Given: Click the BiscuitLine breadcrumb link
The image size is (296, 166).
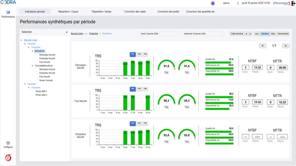Looking at the screenshot, I should coord(107,34).
